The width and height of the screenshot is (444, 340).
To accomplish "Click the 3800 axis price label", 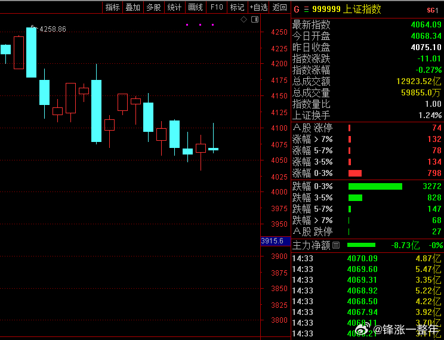I will click(279, 320).
